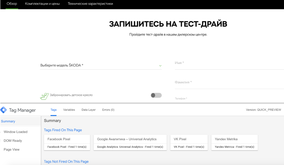This screenshot has width=284, height=165.
Task: Click the green child seat icon
Action: pos(44,96)
